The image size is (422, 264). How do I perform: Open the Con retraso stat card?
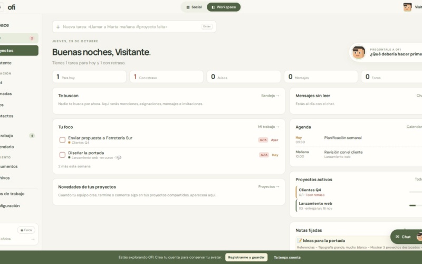tap(166, 77)
